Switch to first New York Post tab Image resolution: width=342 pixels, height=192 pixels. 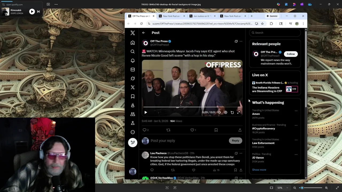pos(172,16)
